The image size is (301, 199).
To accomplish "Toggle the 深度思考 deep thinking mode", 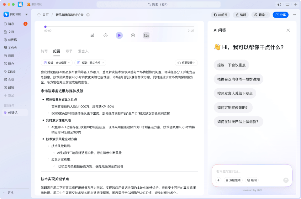I will [233, 180].
